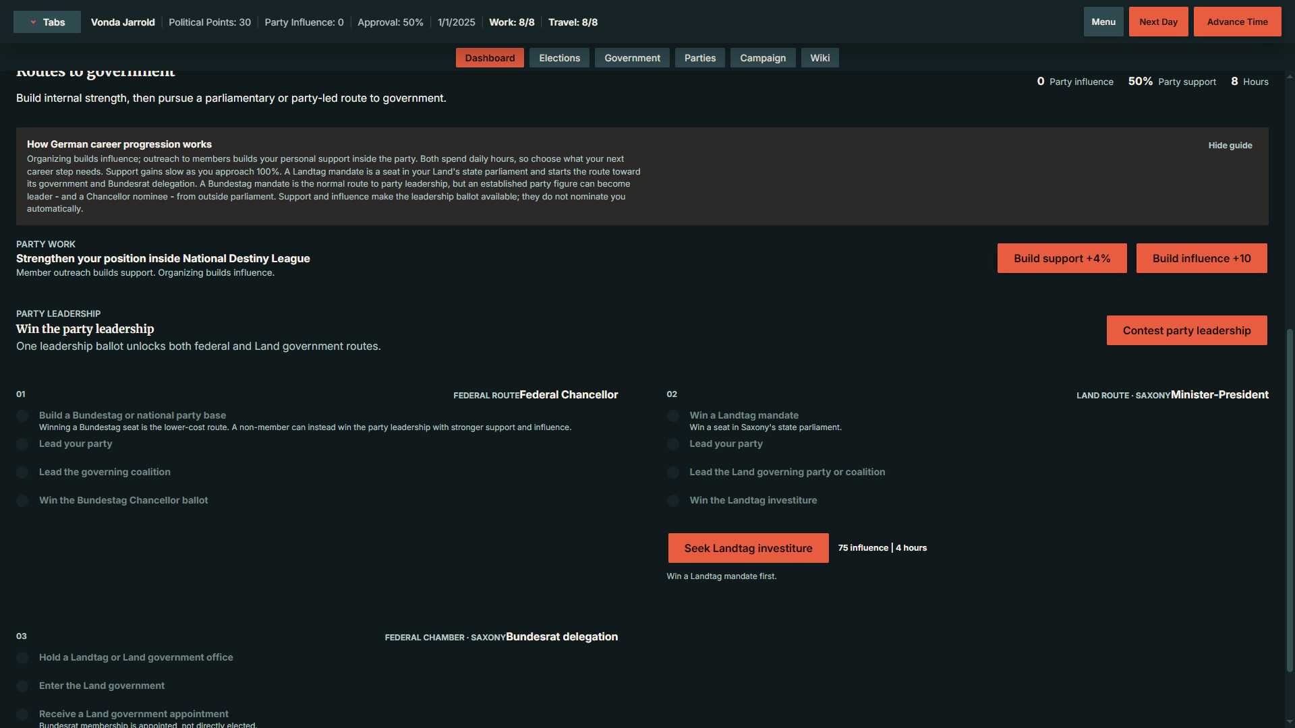
Task: Hide the German career progression guide
Action: (x=1230, y=146)
